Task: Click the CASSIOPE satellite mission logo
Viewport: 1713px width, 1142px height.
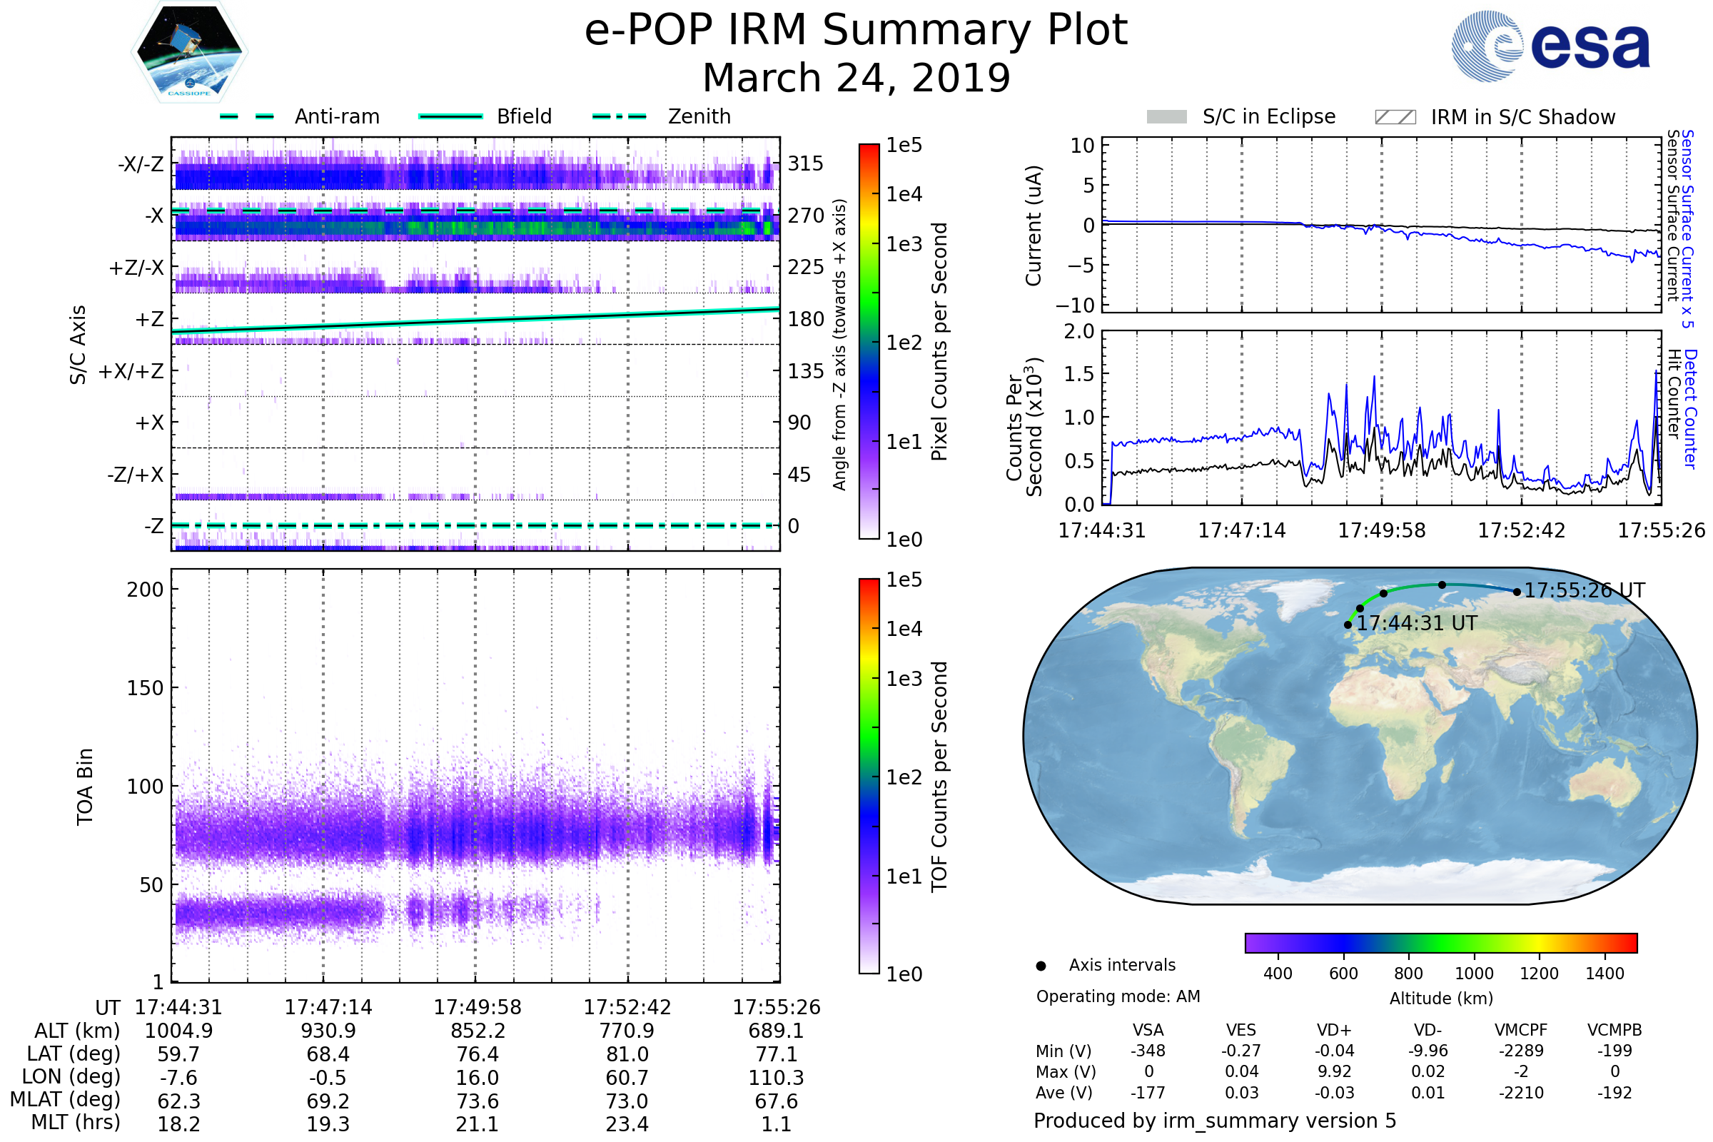Action: tap(189, 52)
